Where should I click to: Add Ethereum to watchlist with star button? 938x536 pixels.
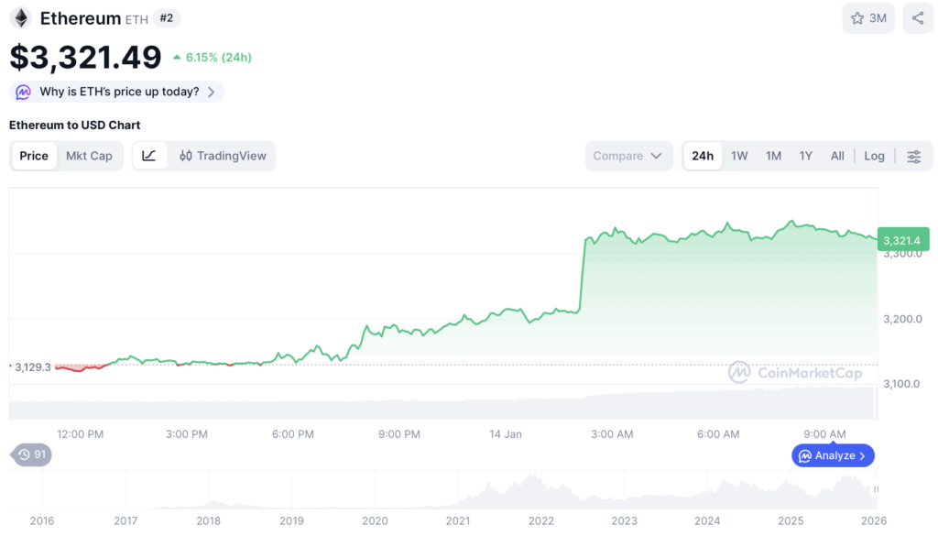click(868, 18)
